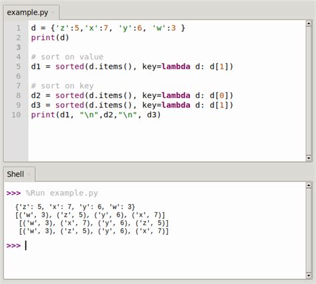Click the Shell scrollbar down arrow
The height and width of the screenshot is (284, 316).
(309, 275)
